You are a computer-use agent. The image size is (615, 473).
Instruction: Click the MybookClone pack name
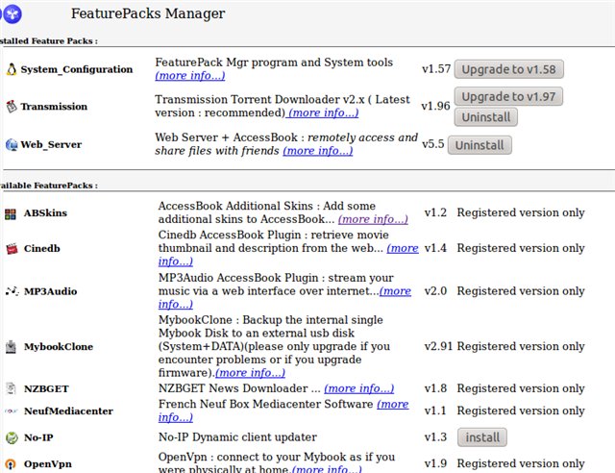point(59,347)
